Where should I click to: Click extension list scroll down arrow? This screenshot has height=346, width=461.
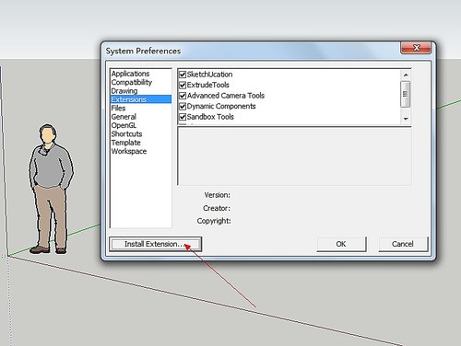point(406,119)
